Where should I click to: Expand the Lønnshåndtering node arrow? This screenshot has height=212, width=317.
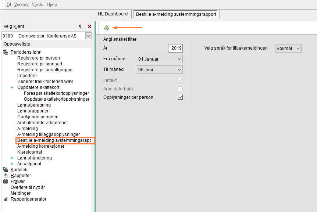click(x=13, y=158)
